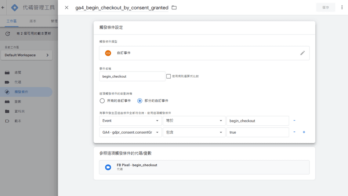The width and height of the screenshot is (348, 196).
Task: Edit the trigger type via the pencil icon
Action: [x=303, y=53]
